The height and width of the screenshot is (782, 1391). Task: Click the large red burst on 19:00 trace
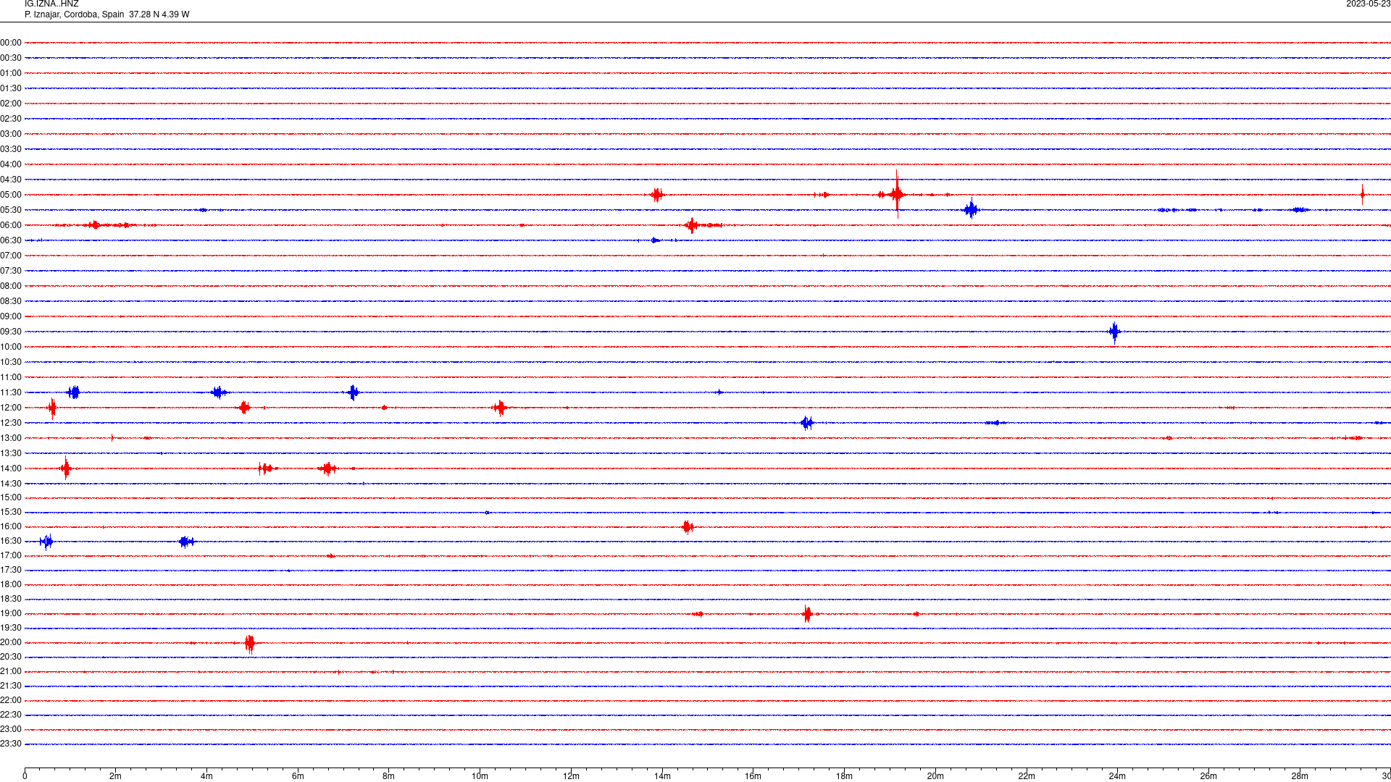click(807, 614)
